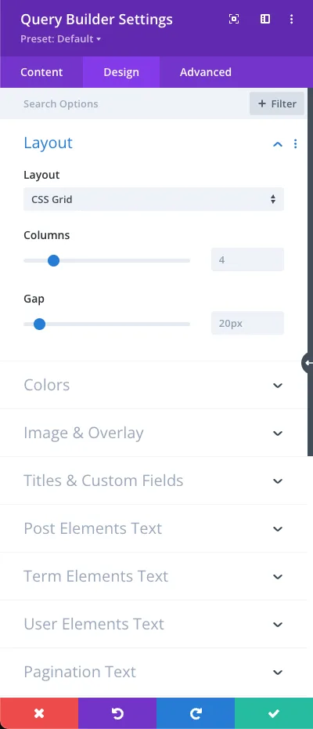Save settings with the green checkmark
This screenshot has height=729, width=313.
[x=274, y=713]
